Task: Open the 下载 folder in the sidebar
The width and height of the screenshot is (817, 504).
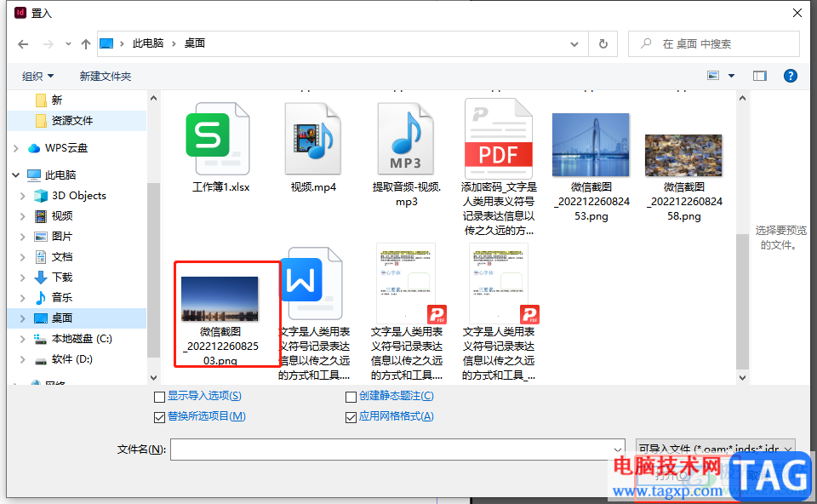Action: (61, 277)
